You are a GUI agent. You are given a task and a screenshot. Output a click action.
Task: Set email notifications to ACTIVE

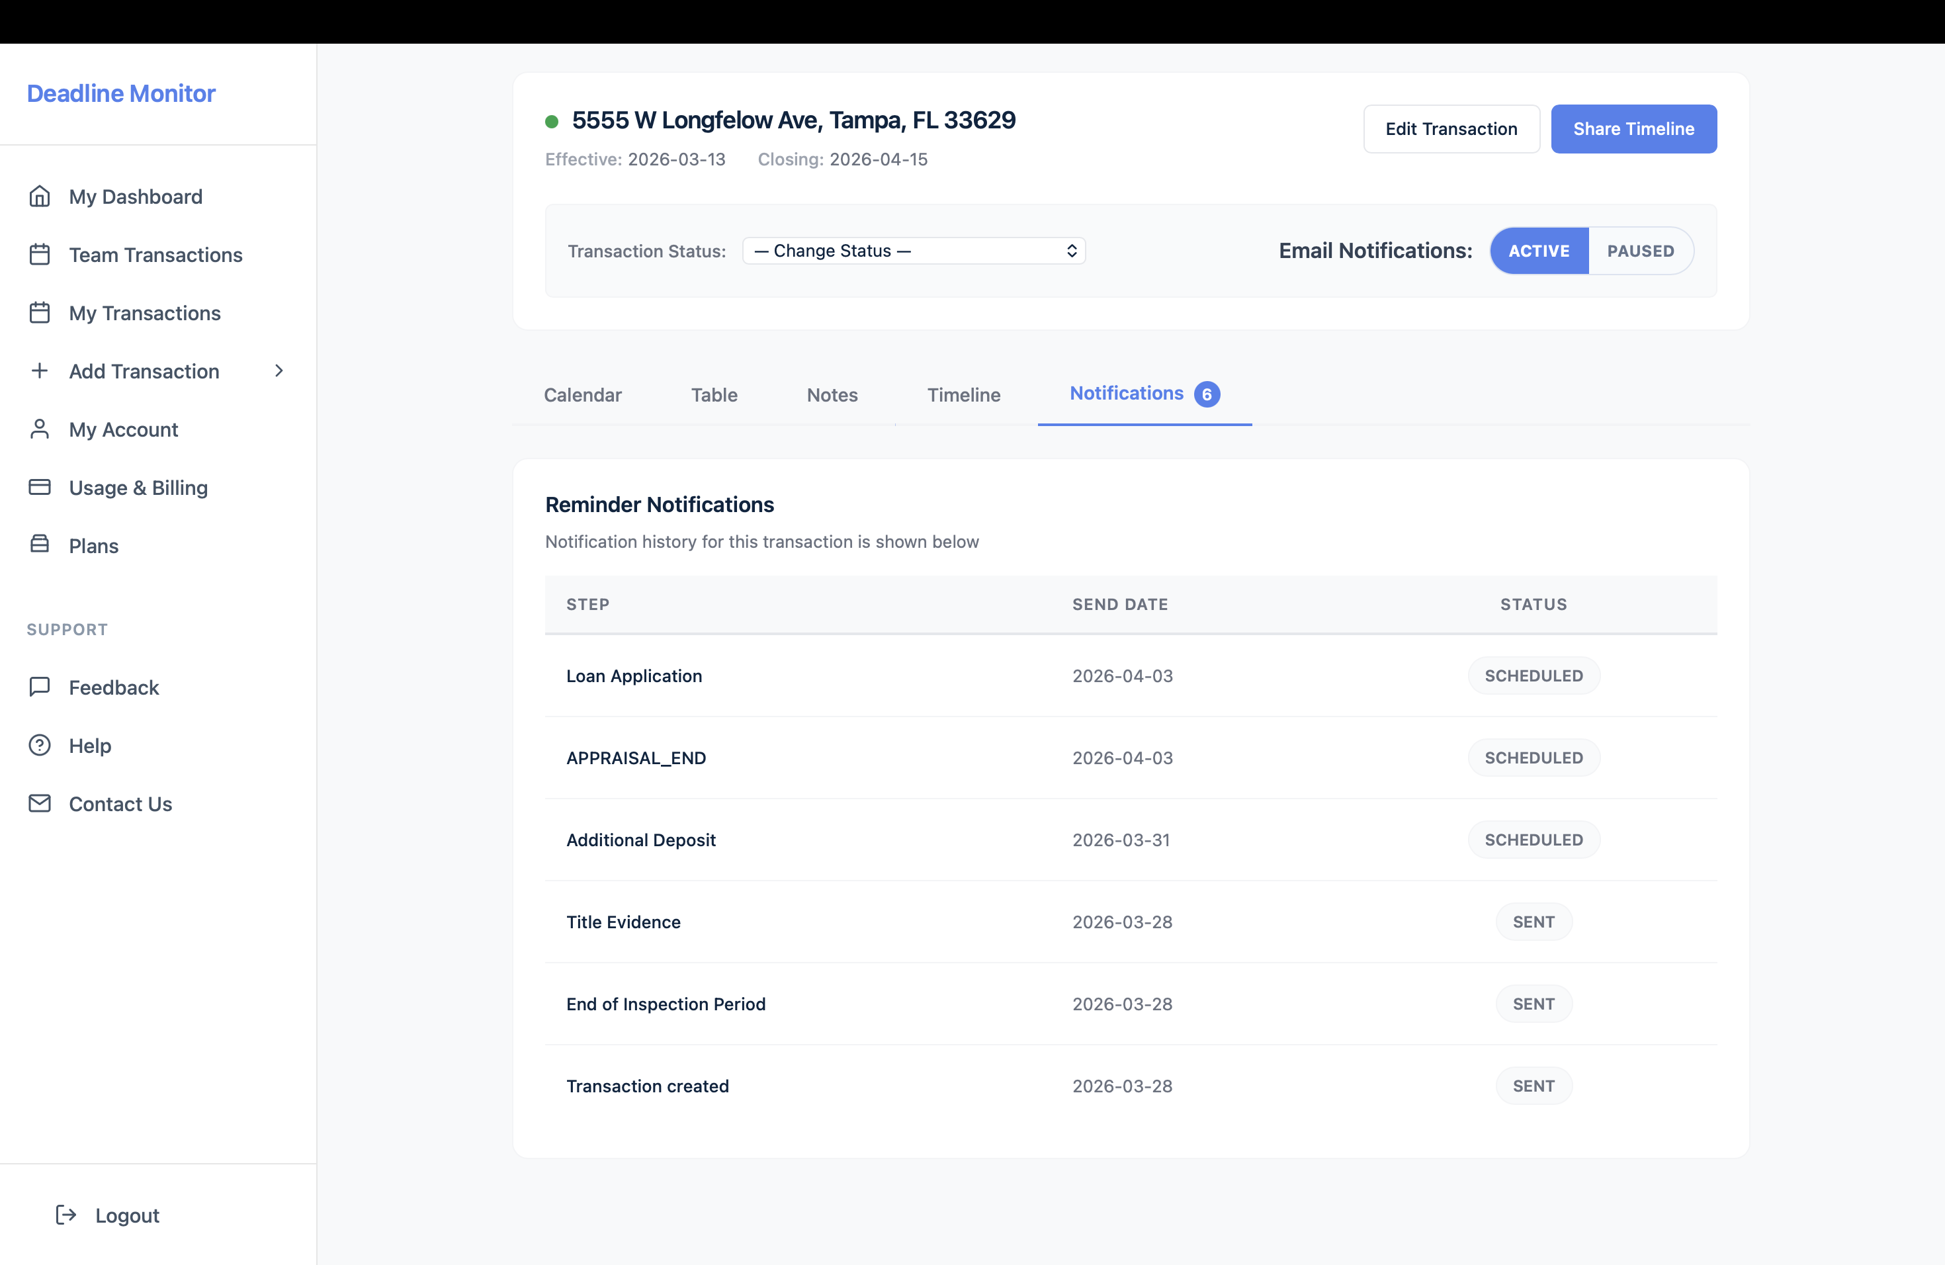[1538, 251]
